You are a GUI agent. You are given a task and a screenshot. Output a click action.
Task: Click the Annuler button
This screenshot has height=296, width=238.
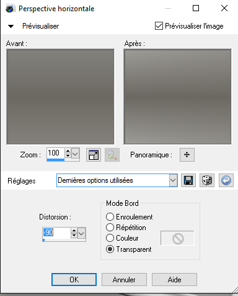click(124, 280)
